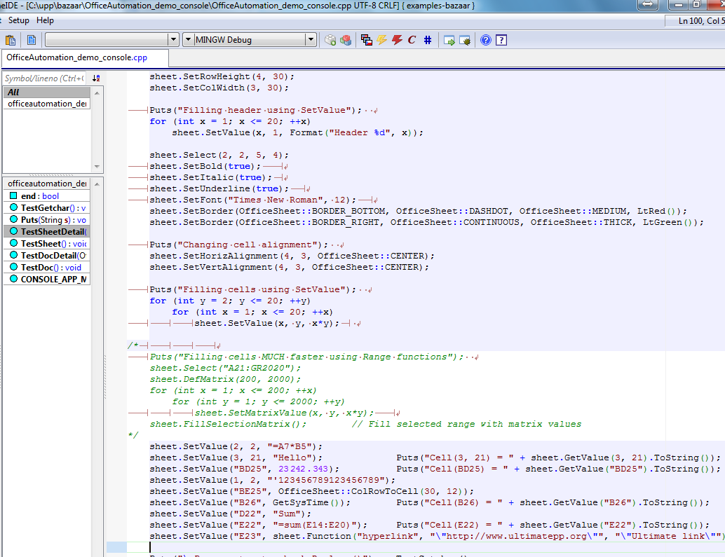Click the document page icon in toolbar
Viewport: 725px width, 557px height.
pyautogui.click(x=32, y=40)
